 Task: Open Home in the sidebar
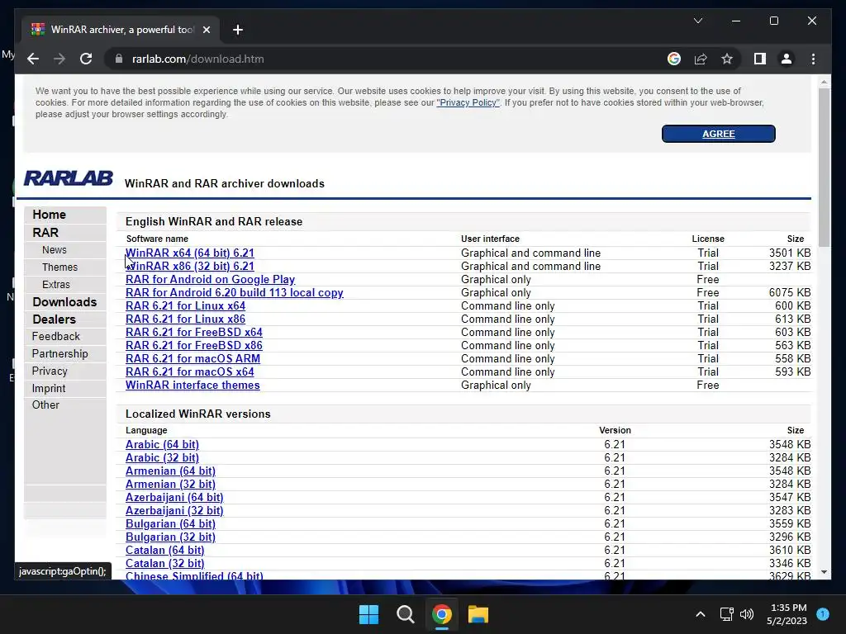click(49, 215)
